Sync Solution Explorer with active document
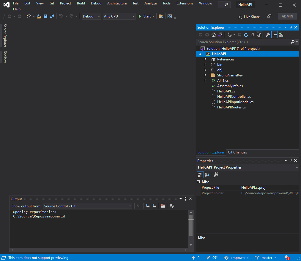Image resolution: width=301 pixels, height=261 pixels. click(239, 35)
